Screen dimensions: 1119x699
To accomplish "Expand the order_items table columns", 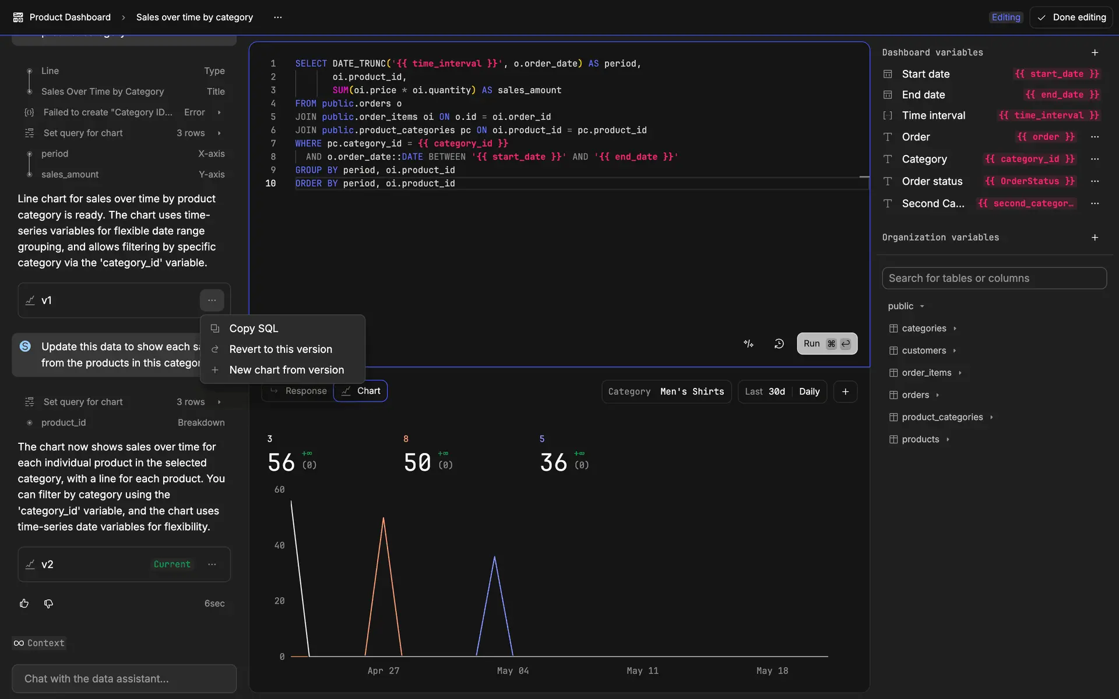I will click(927, 373).
